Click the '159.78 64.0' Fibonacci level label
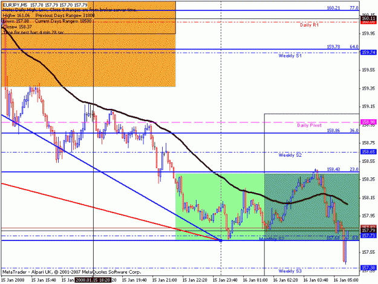The image size is (378, 284). [x=342, y=47]
